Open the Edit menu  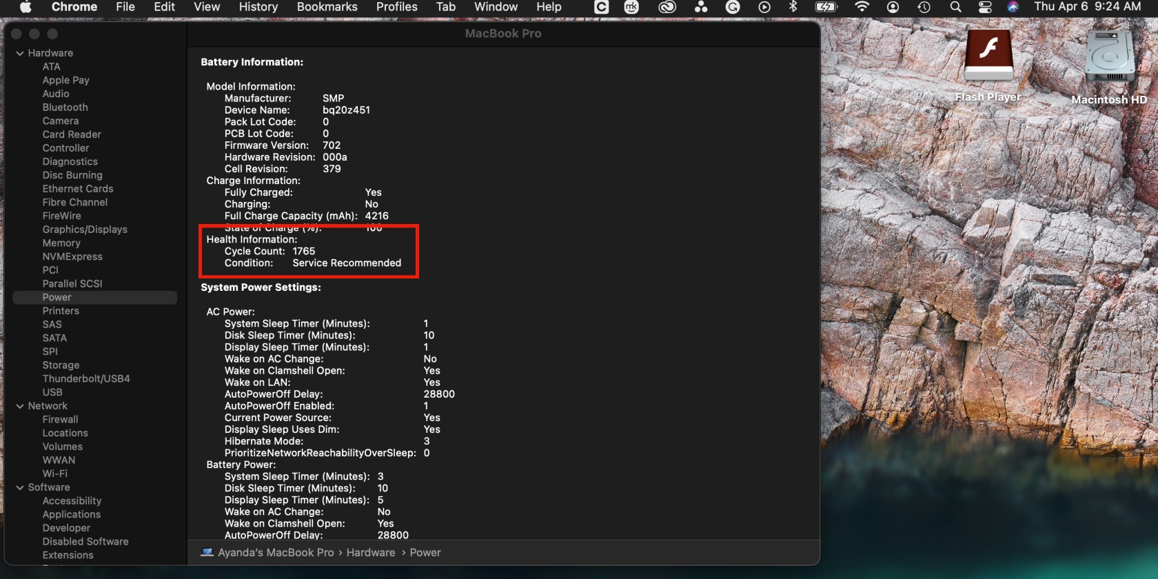point(164,7)
